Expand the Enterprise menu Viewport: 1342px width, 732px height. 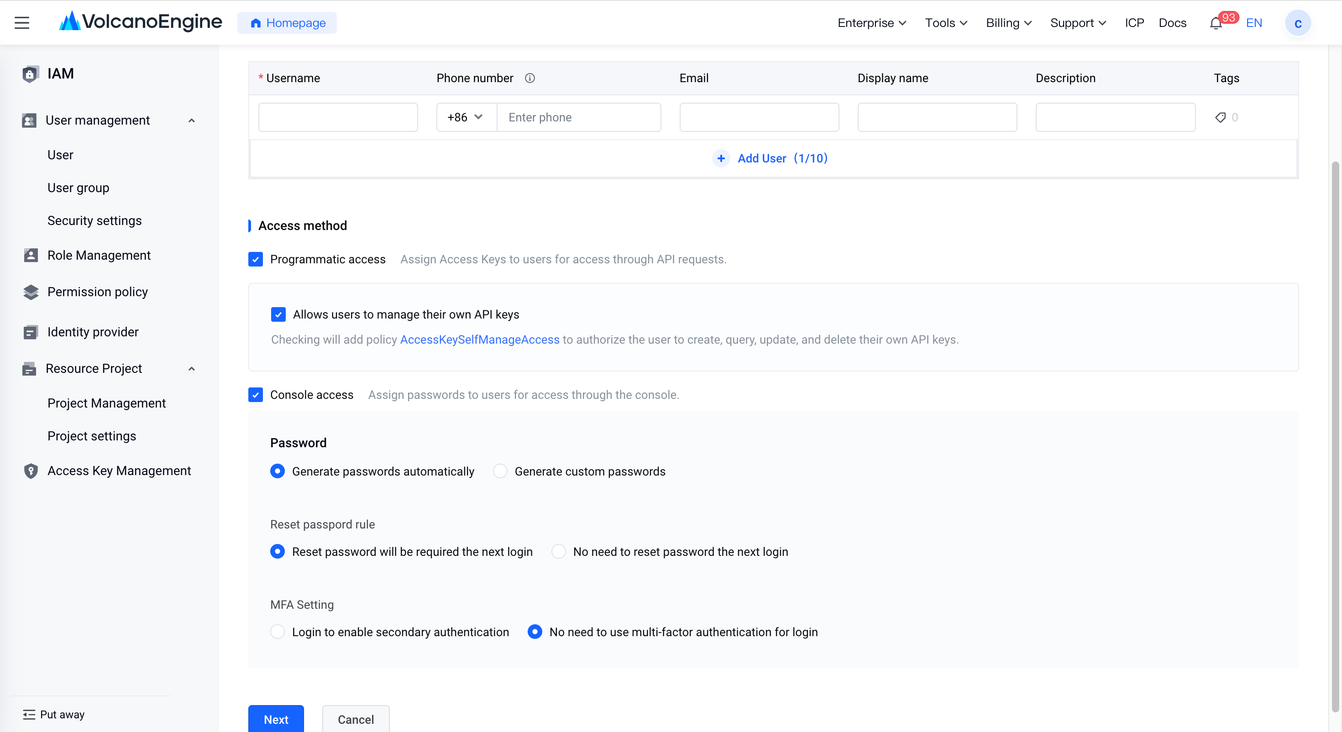tap(872, 23)
